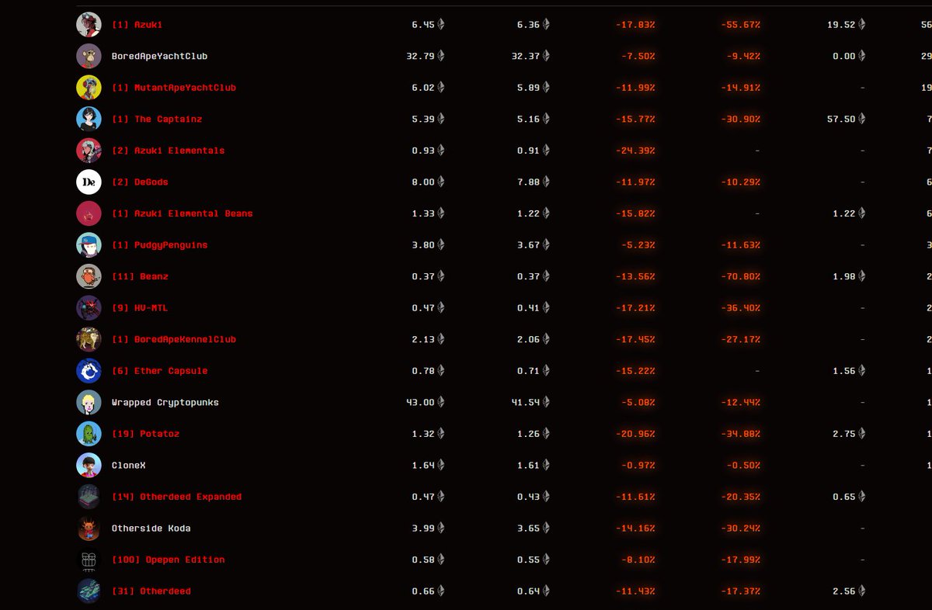
Task: Open Otherdeed Expanded avatar icon
Action: [x=89, y=497]
